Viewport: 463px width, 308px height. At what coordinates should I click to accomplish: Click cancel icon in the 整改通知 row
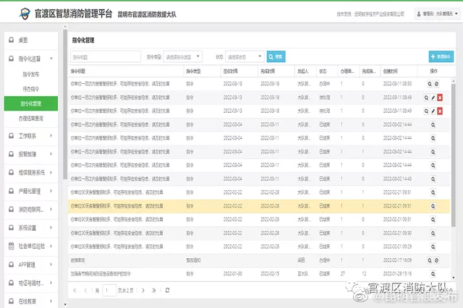(436, 260)
